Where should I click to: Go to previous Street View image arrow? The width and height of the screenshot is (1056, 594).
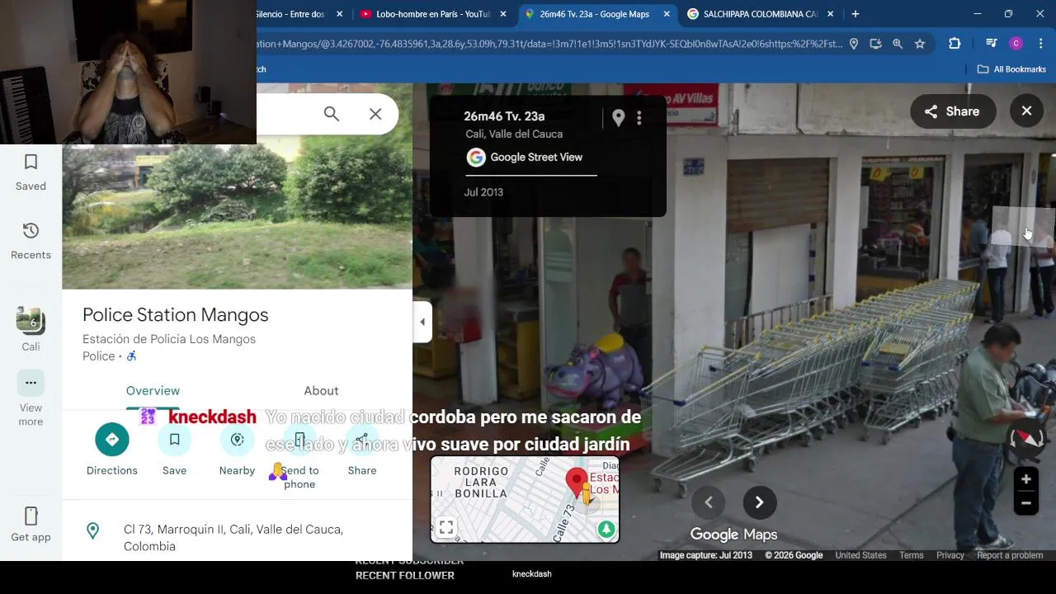pyautogui.click(x=708, y=502)
